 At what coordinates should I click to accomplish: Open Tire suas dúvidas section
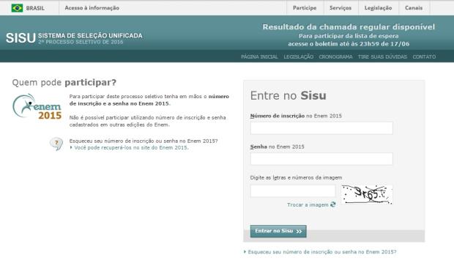click(382, 57)
